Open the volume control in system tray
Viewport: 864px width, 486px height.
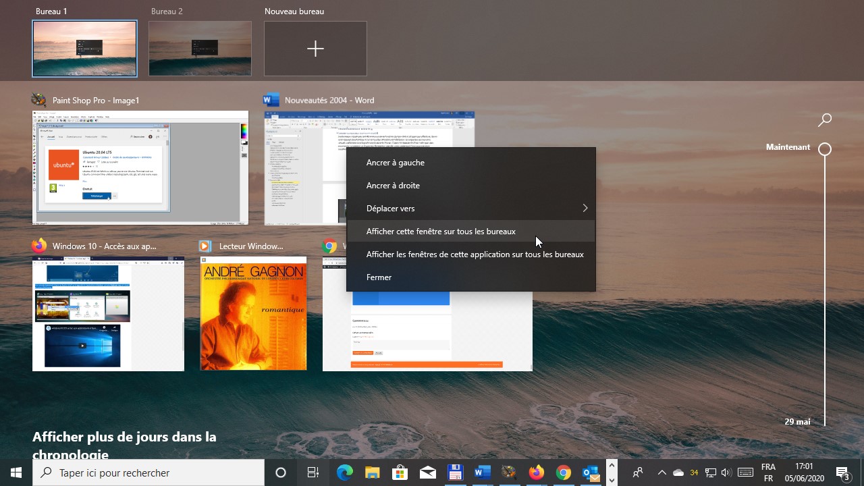(726, 473)
